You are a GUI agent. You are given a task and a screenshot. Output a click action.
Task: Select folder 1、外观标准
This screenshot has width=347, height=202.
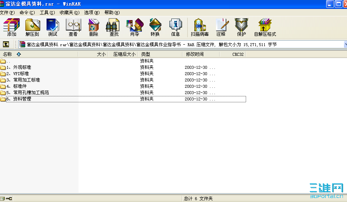[16, 67]
